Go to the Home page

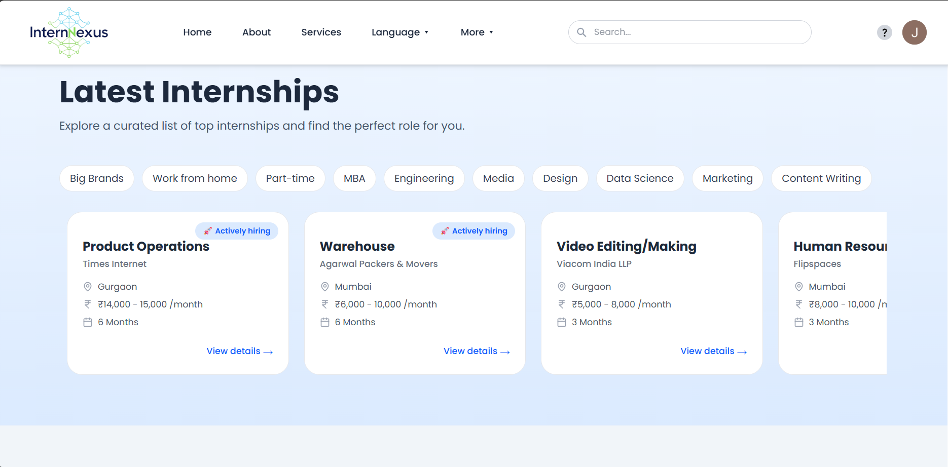pos(197,32)
